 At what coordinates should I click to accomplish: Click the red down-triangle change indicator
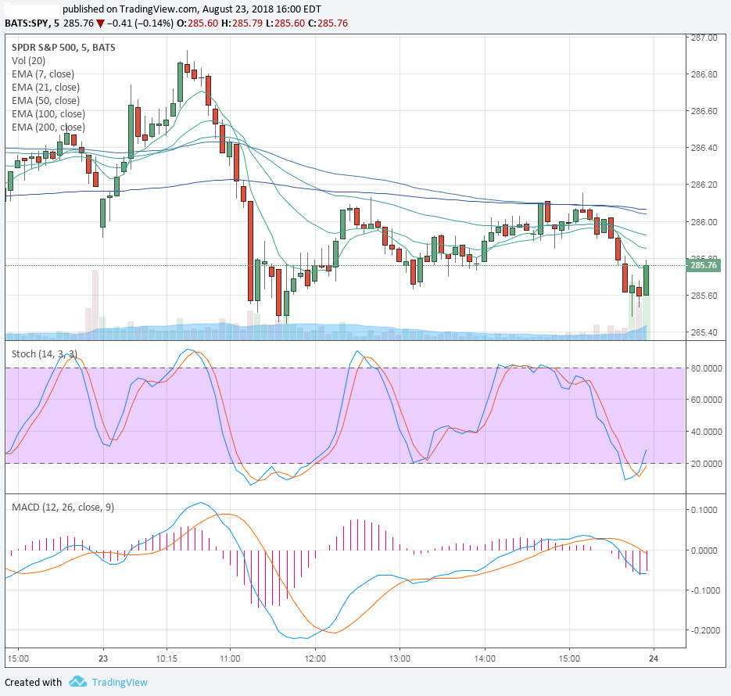pyautogui.click(x=100, y=23)
